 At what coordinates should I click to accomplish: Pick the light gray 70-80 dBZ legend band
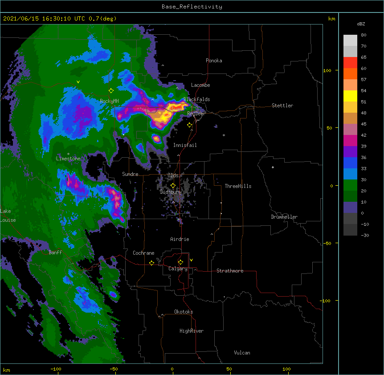pos(350,41)
